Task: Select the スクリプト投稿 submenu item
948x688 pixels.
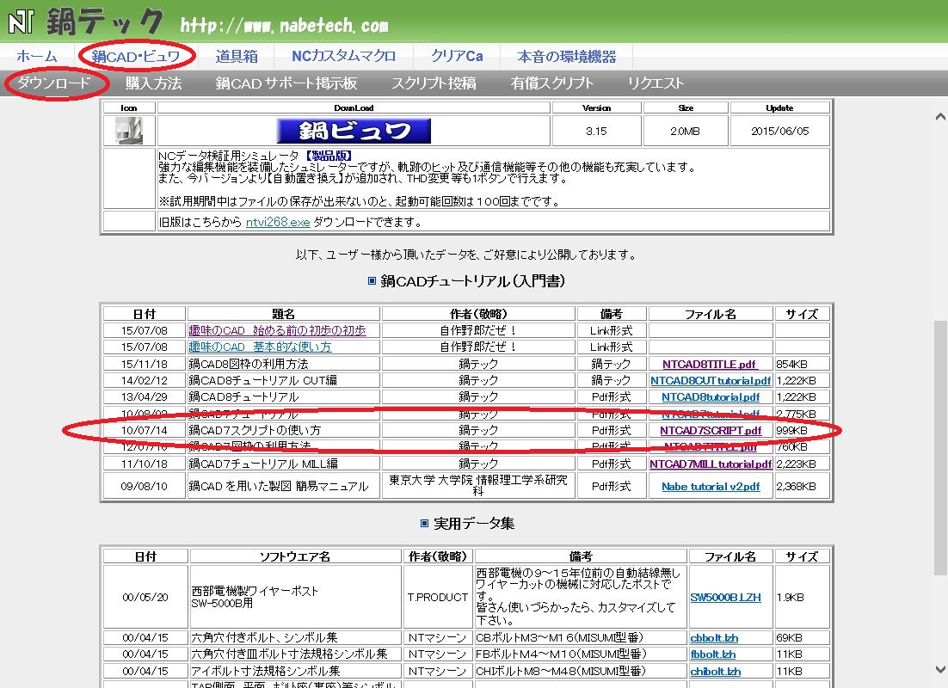Action: click(434, 83)
